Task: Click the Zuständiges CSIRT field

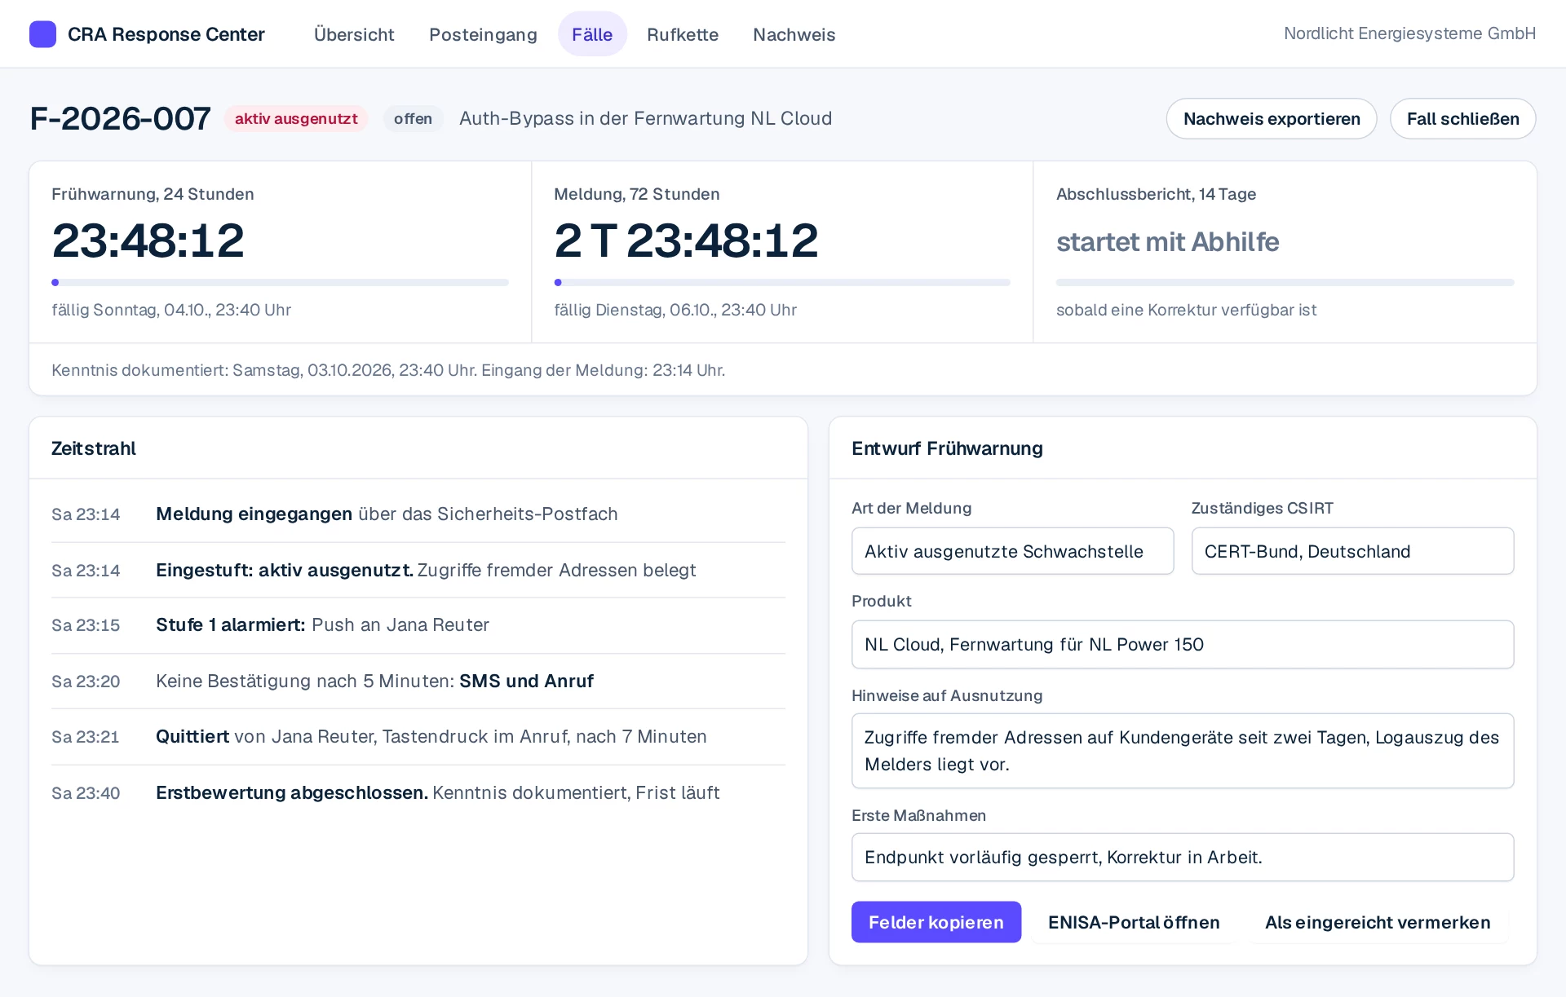Action: click(x=1352, y=551)
